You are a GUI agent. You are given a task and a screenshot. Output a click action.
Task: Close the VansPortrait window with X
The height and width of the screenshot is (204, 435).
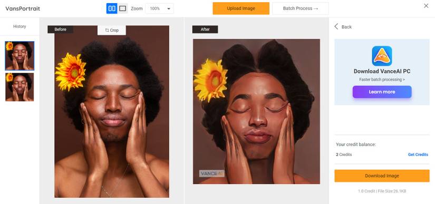(x=426, y=6)
